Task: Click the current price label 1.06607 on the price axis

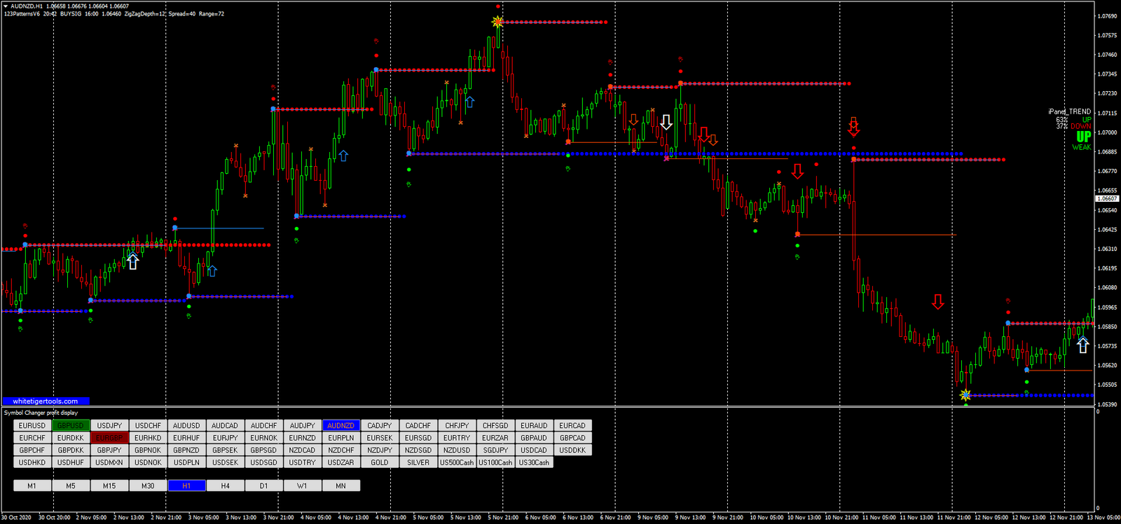Action: (1107, 199)
